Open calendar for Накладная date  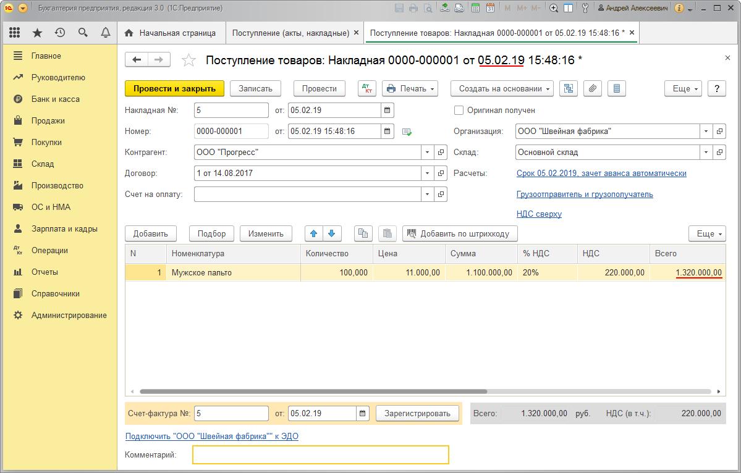click(x=387, y=111)
